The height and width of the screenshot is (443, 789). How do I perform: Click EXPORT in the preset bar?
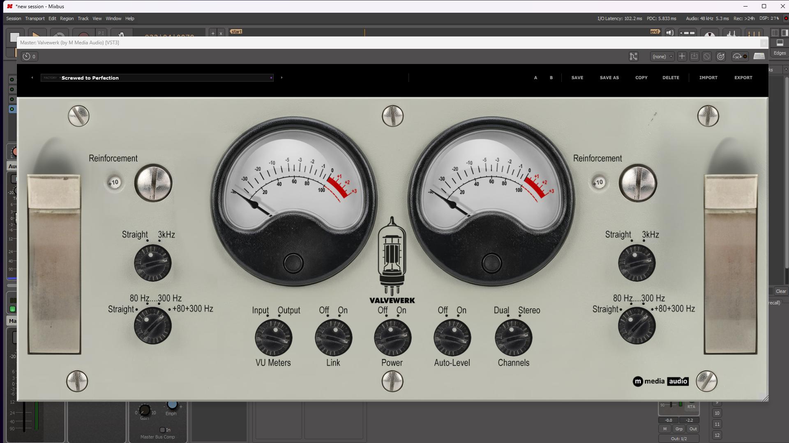743,78
